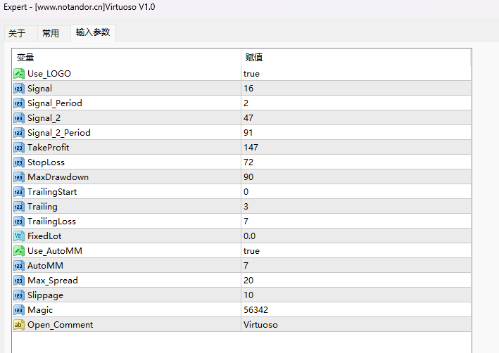Click the Open_Comment string icon

[19, 325]
